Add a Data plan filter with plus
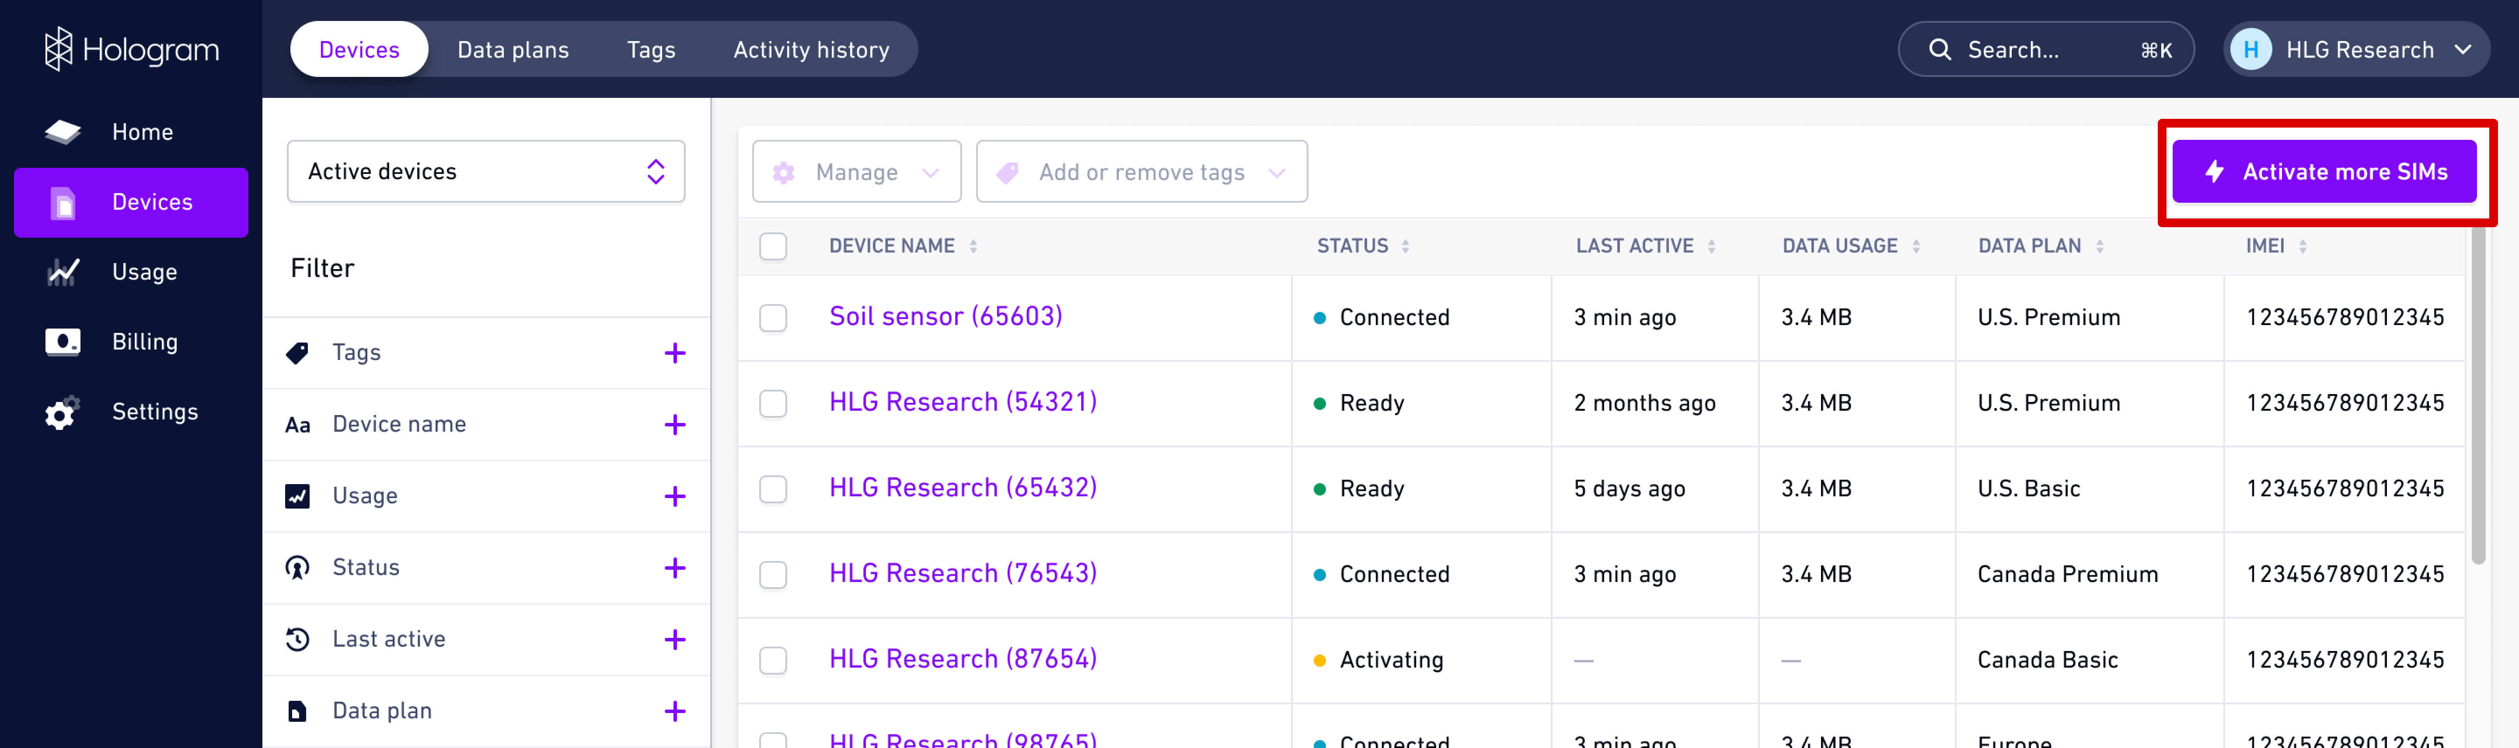 pos(675,711)
